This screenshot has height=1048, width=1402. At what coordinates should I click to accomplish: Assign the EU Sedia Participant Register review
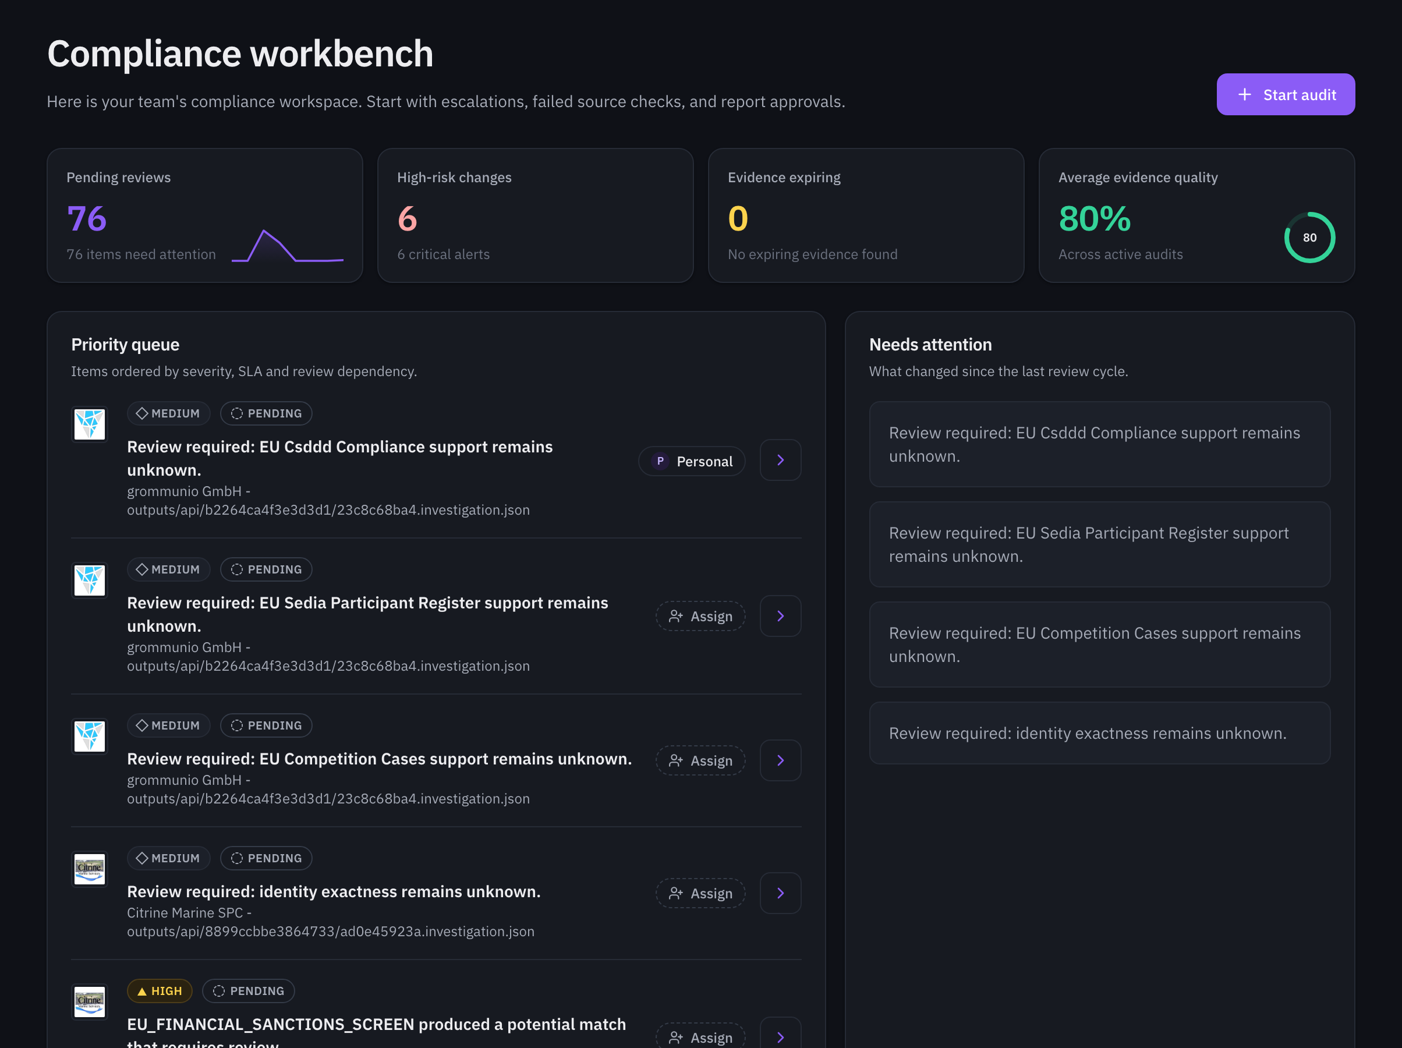point(700,616)
